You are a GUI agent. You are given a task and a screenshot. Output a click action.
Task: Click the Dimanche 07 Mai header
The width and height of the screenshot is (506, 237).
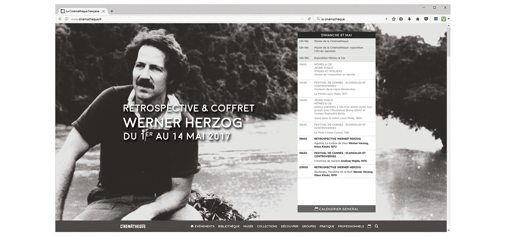click(x=337, y=35)
